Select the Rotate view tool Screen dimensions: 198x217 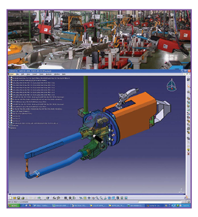93,198
